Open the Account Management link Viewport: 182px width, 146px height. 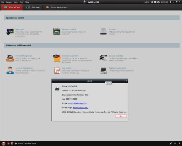click(24, 68)
